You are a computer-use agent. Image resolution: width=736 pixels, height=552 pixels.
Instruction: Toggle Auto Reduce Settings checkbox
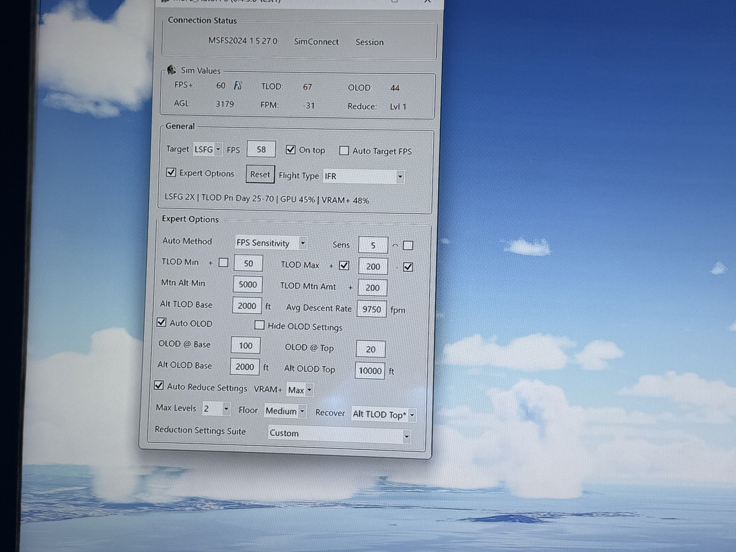pyautogui.click(x=159, y=386)
